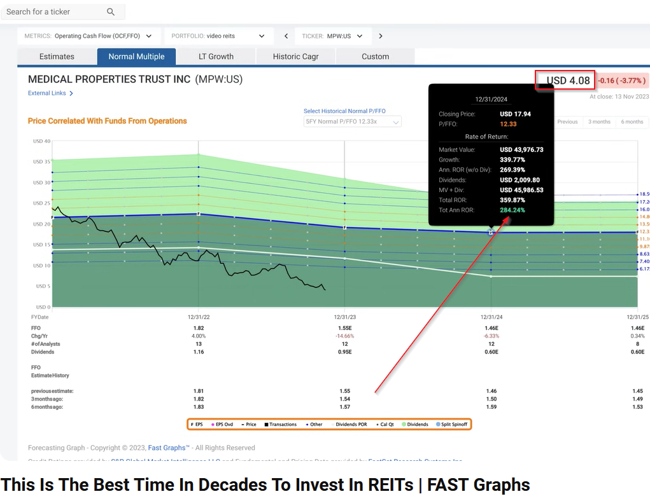The height and width of the screenshot is (501, 650).
Task: Click the 12/31/23 dividends value 0.95E
Action: pos(345,352)
